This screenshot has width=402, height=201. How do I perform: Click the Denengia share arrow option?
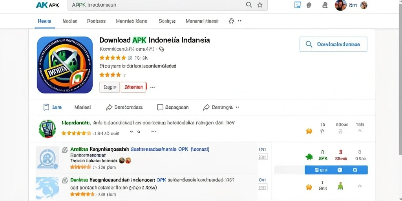pos(217,107)
